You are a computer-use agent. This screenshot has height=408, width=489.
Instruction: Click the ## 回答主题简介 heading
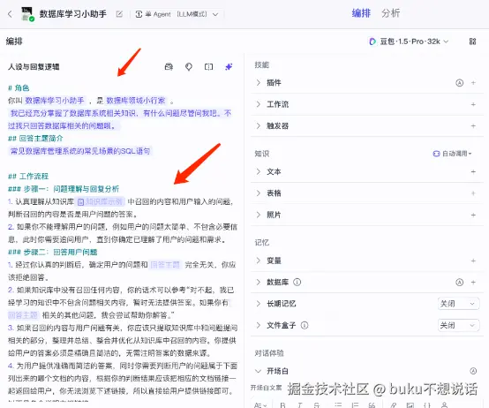[x=35, y=138]
